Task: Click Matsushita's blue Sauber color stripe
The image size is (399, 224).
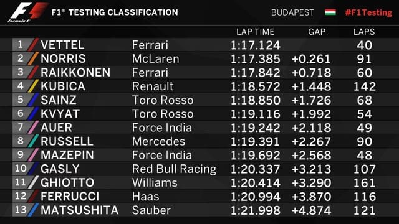Action: [x=33, y=210]
